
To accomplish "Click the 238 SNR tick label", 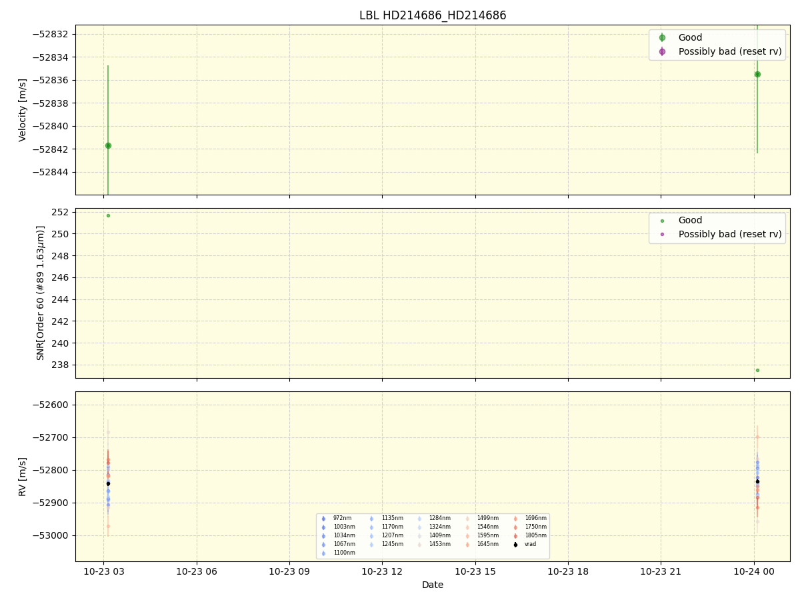I will point(61,365).
